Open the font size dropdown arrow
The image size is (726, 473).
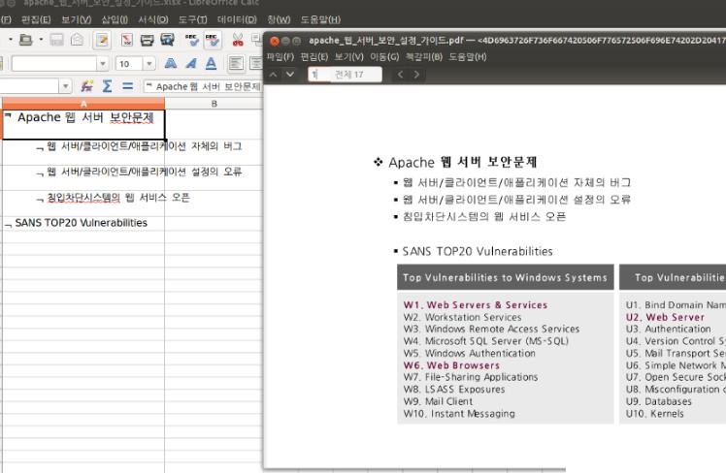[149, 64]
